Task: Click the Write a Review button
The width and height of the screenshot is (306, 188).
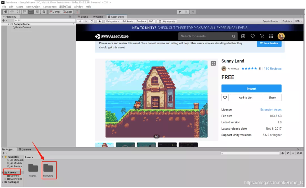Action: pos(269,44)
